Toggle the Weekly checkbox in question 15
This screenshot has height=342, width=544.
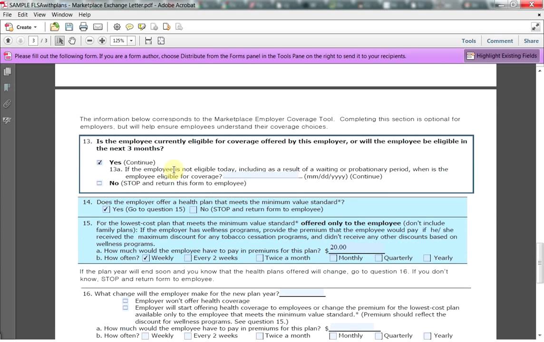[146, 258]
